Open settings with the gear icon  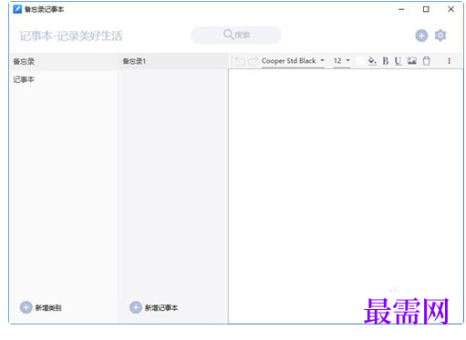coord(440,36)
